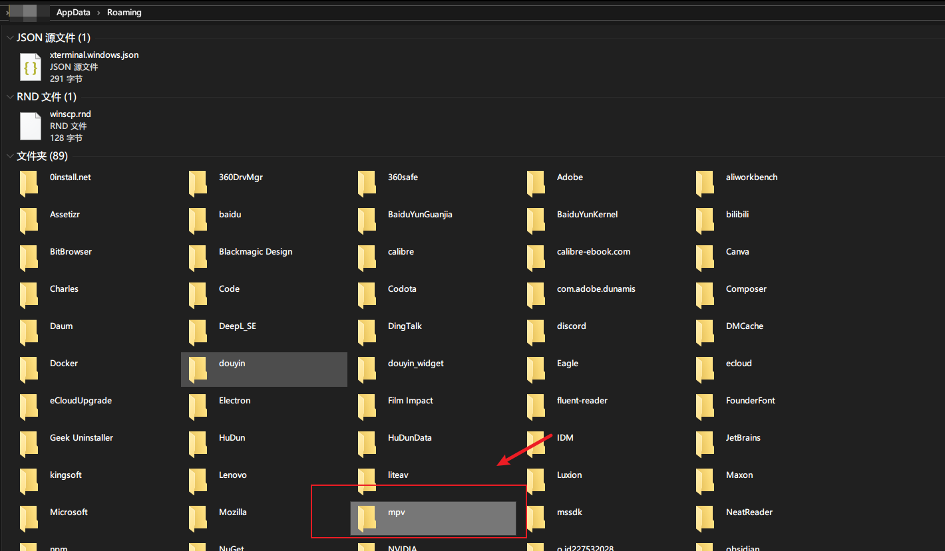This screenshot has height=551, width=945.
Task: Select the NeatReader folder name
Action: 749,512
